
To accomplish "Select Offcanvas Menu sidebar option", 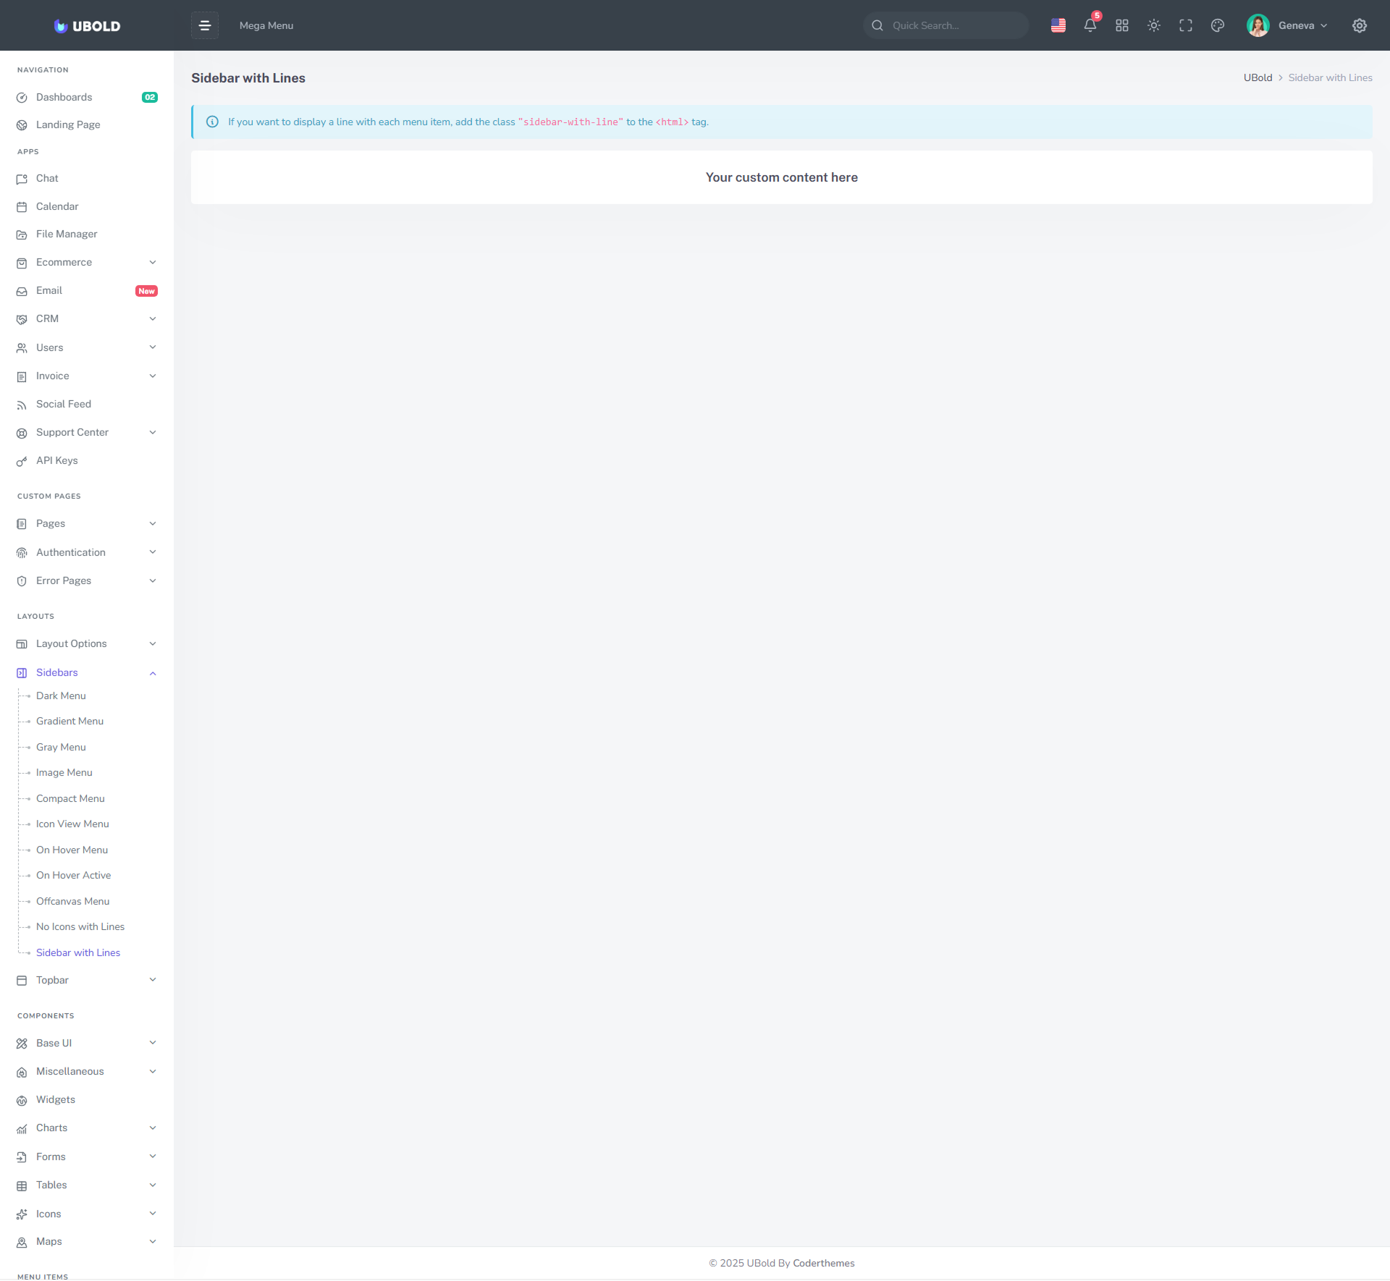I will coord(72,901).
